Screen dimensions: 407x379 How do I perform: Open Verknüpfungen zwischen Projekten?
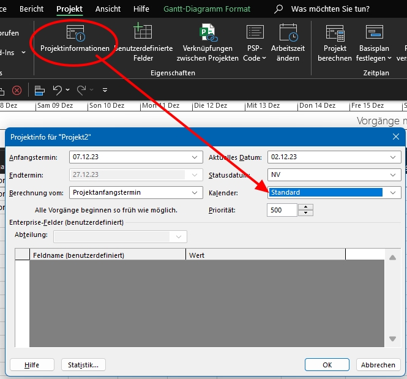[207, 42]
